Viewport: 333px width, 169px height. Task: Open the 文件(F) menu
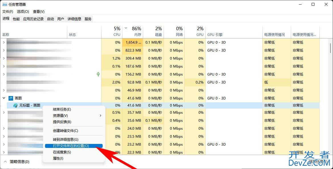pos(8,11)
